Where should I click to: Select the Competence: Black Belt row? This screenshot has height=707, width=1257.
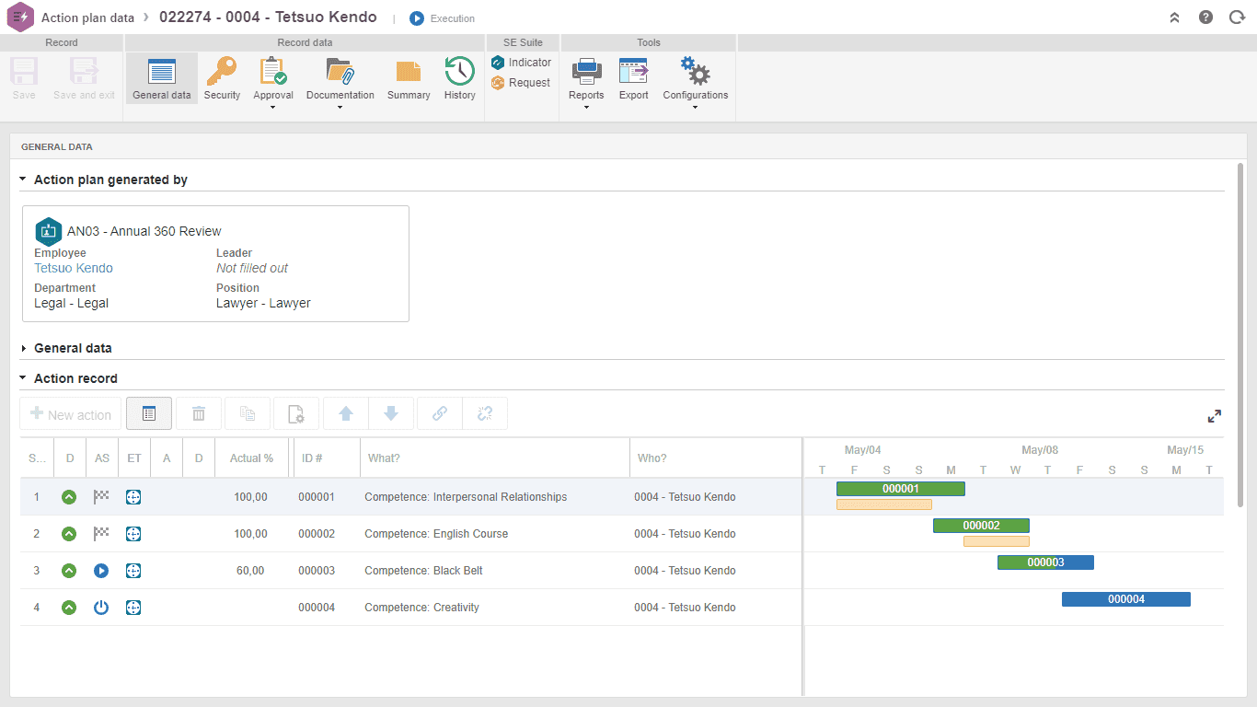pyautogui.click(x=410, y=571)
